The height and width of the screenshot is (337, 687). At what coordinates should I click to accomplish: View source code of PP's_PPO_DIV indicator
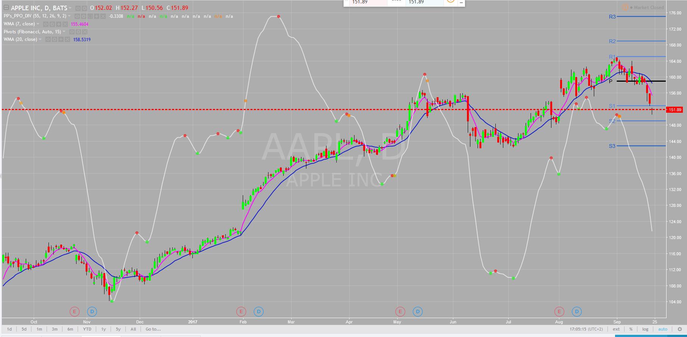[x=90, y=16]
